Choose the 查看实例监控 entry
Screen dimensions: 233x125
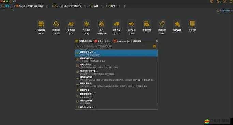[x=117, y=96]
